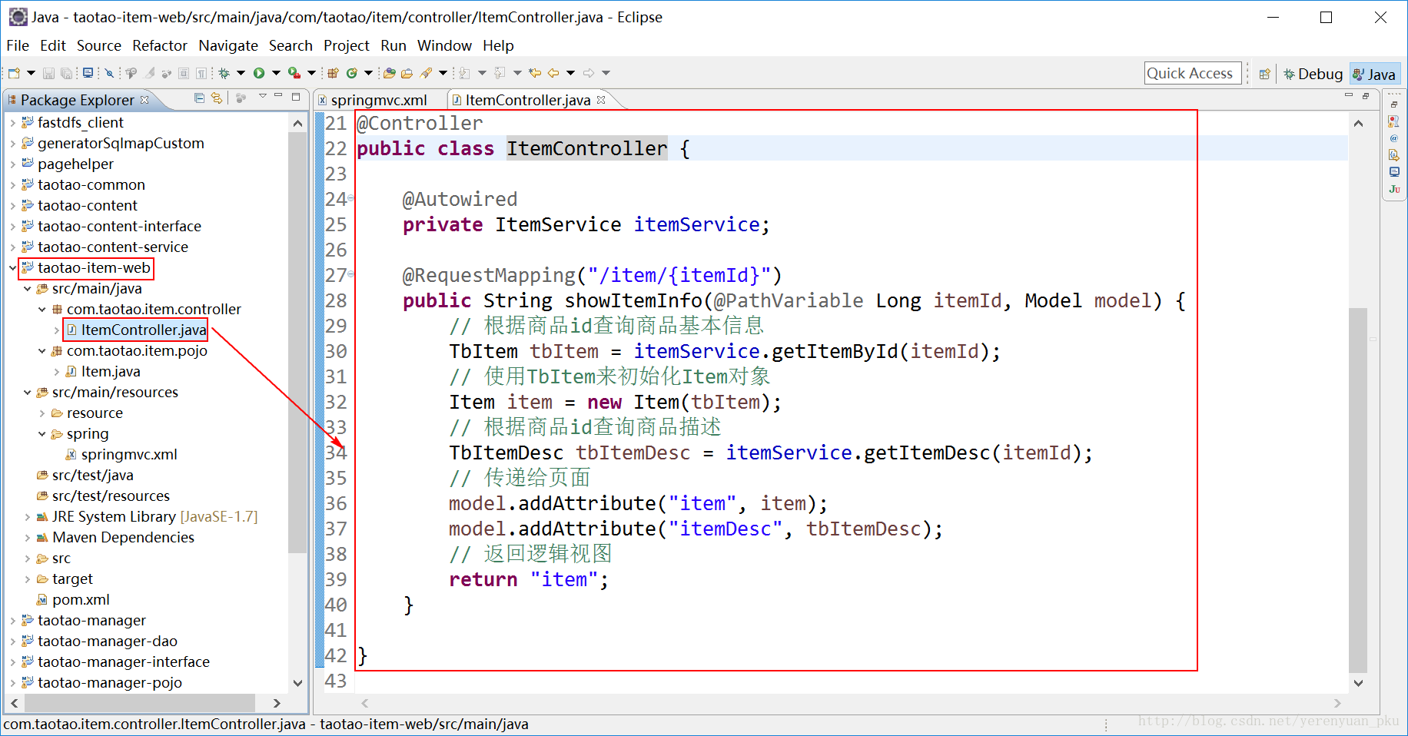The image size is (1408, 736).
Task: Click into the Quick Access field
Action: [1192, 73]
